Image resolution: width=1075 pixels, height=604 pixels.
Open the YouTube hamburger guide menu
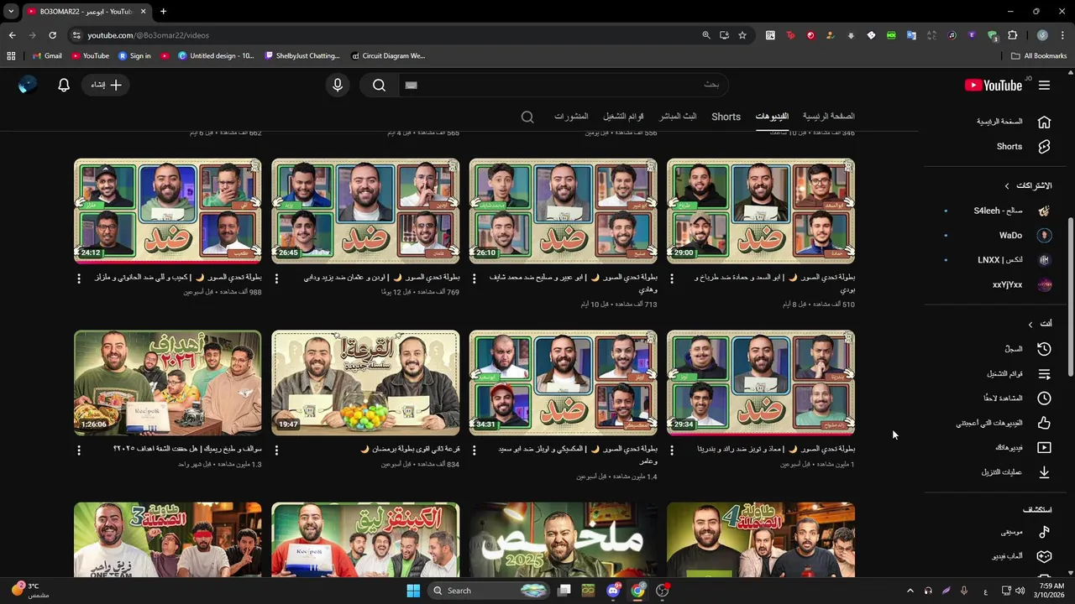pos(1044,85)
